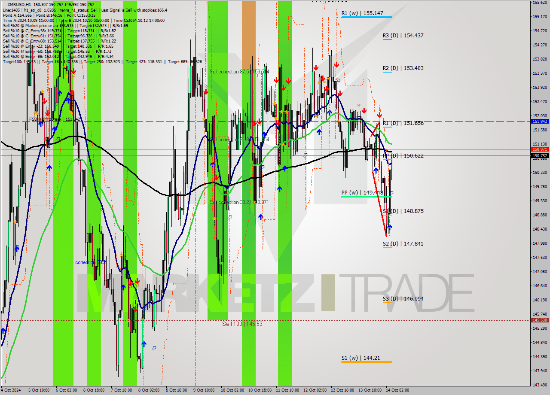
Task: Click the Time A:2024.10.09 11:00:00 info line
Action: click(84, 20)
